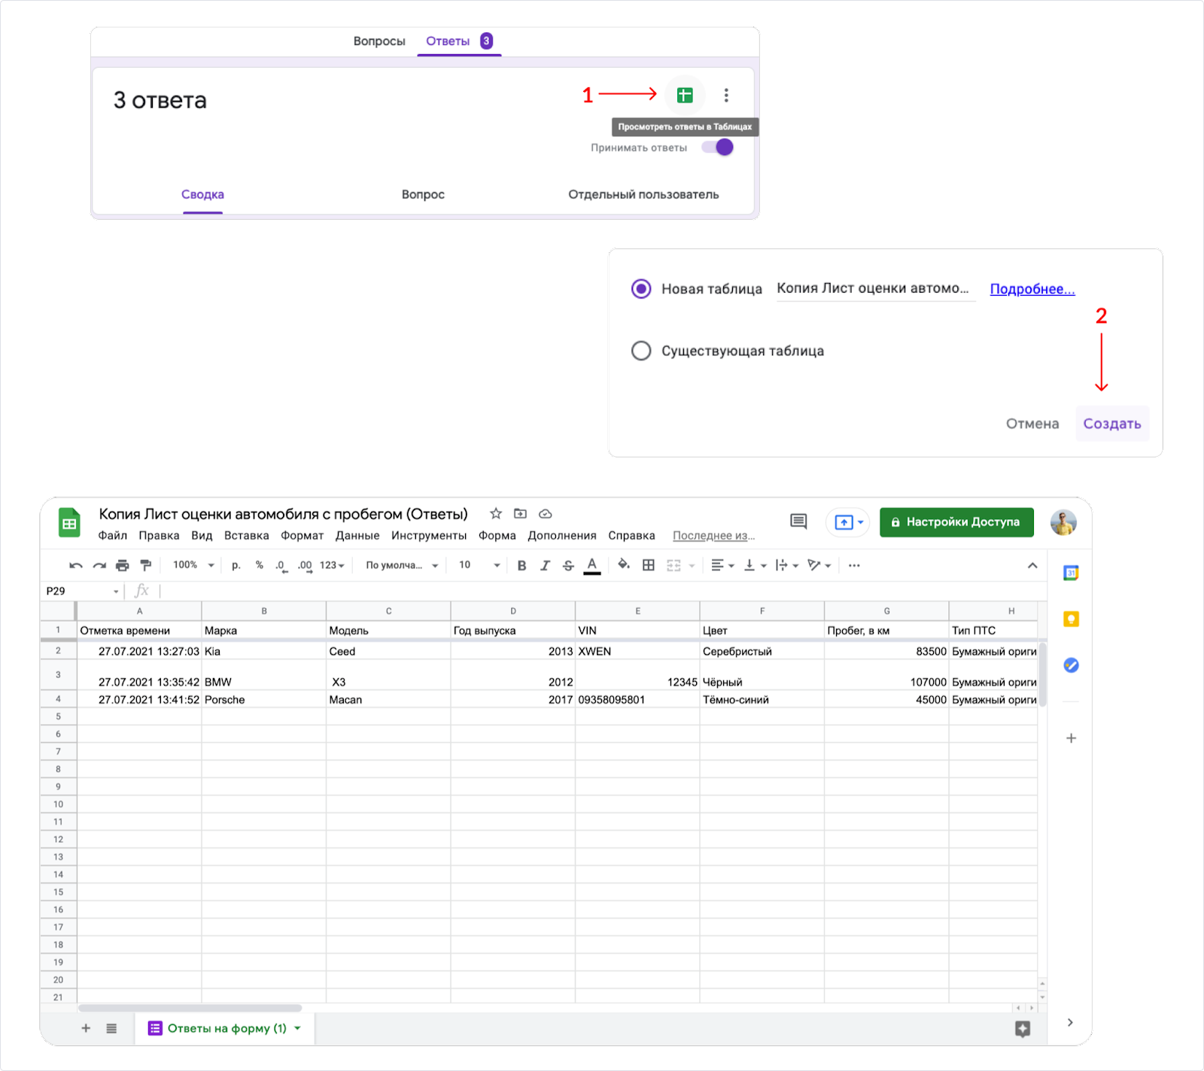Click the green view responses in Sheets icon
The width and height of the screenshot is (1204, 1071).
[x=684, y=95]
